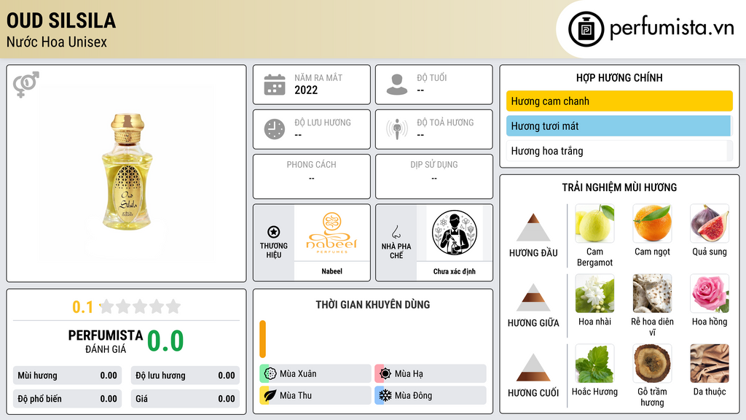The height and width of the screenshot is (420, 746).
Task: Click the Thời gian khuyên dùng heading
Action: 373,305
